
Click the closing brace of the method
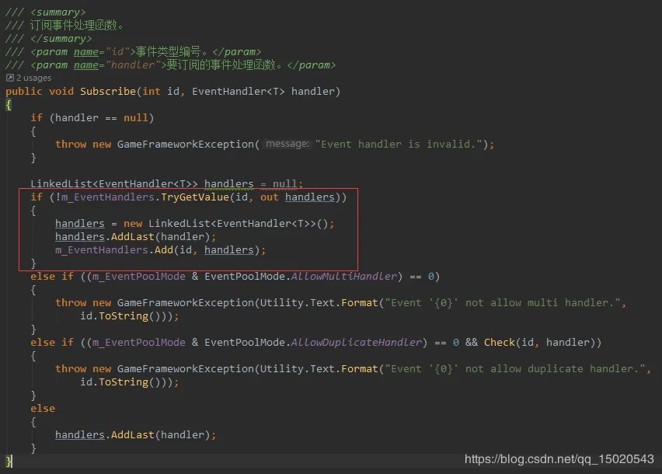[9, 461]
